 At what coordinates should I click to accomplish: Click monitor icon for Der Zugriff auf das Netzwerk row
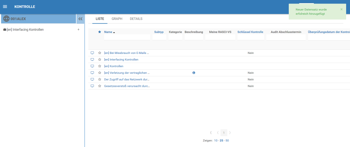(92, 79)
